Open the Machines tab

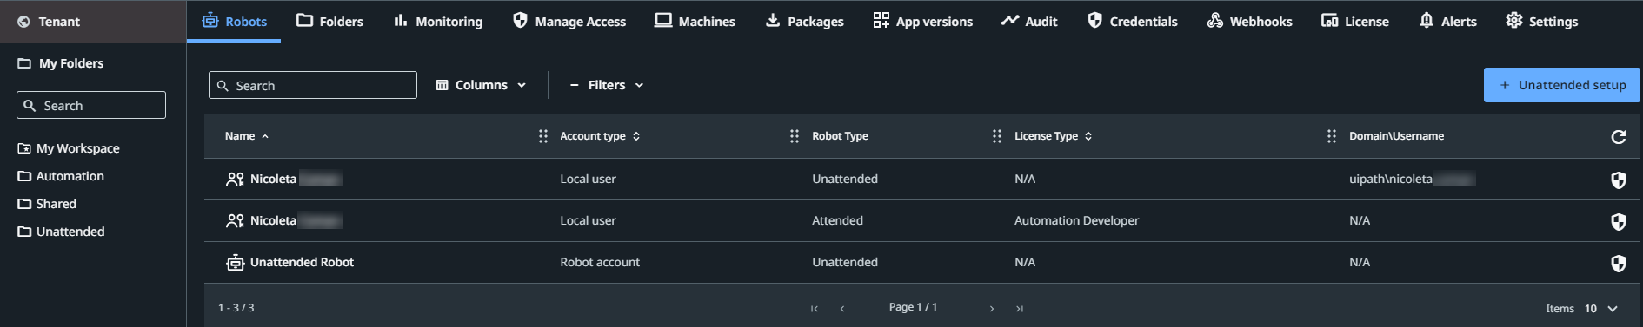pos(695,21)
